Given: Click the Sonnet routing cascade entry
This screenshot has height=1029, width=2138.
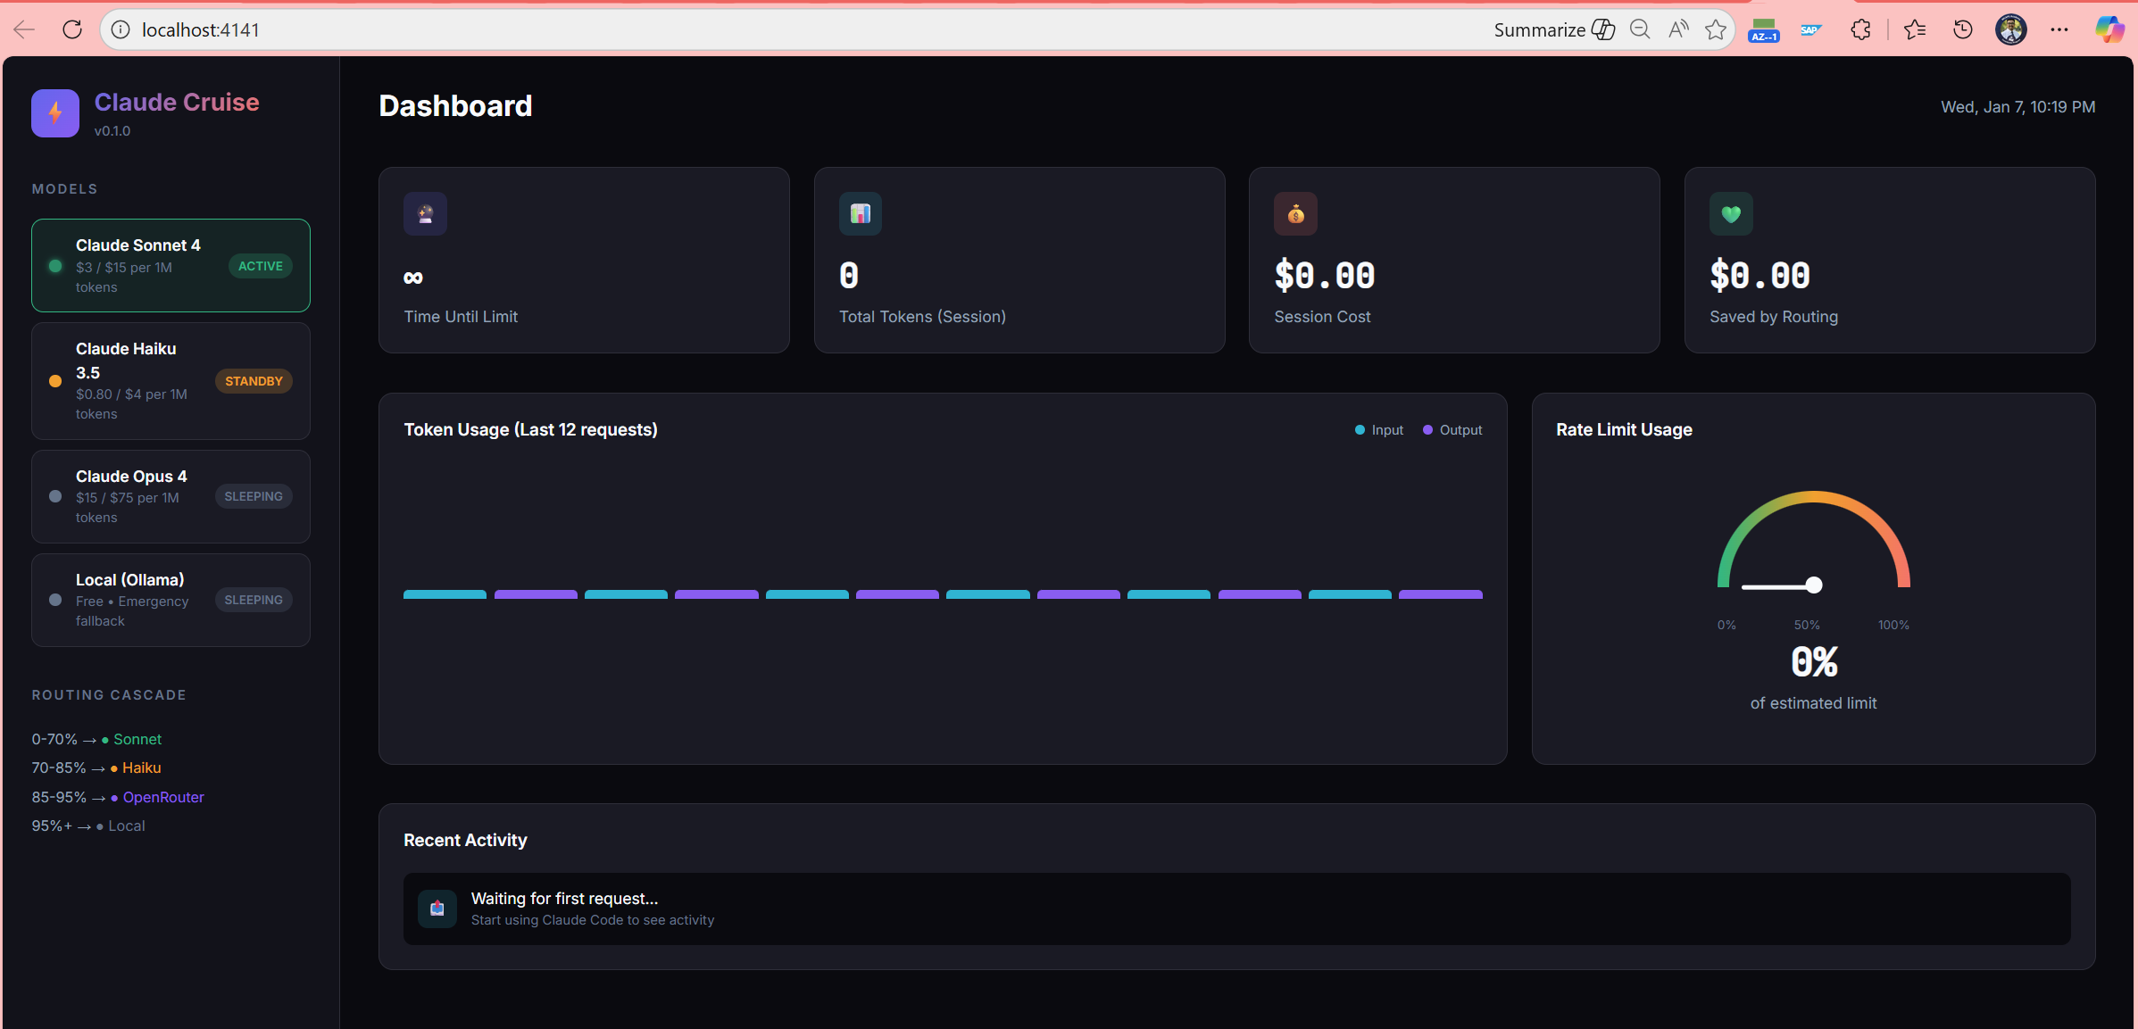Looking at the screenshot, I should pos(96,739).
